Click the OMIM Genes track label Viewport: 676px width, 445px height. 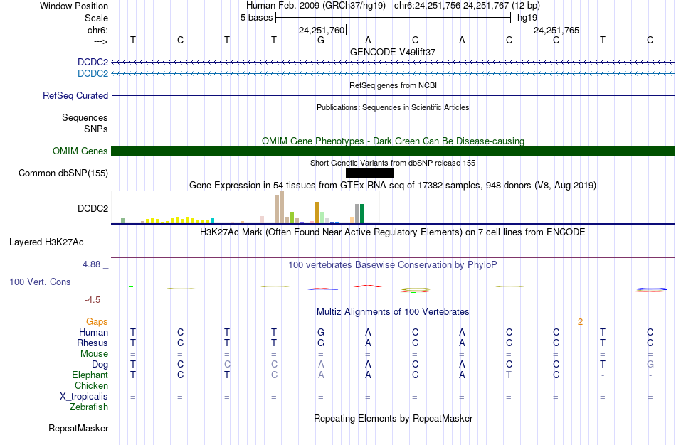pyautogui.click(x=80, y=151)
